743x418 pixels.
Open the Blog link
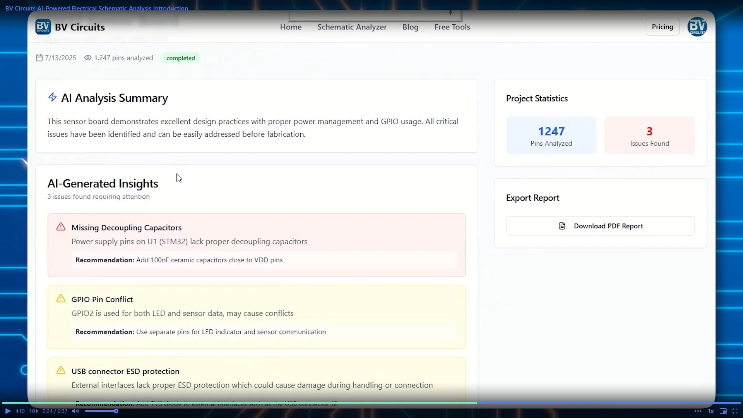click(410, 27)
